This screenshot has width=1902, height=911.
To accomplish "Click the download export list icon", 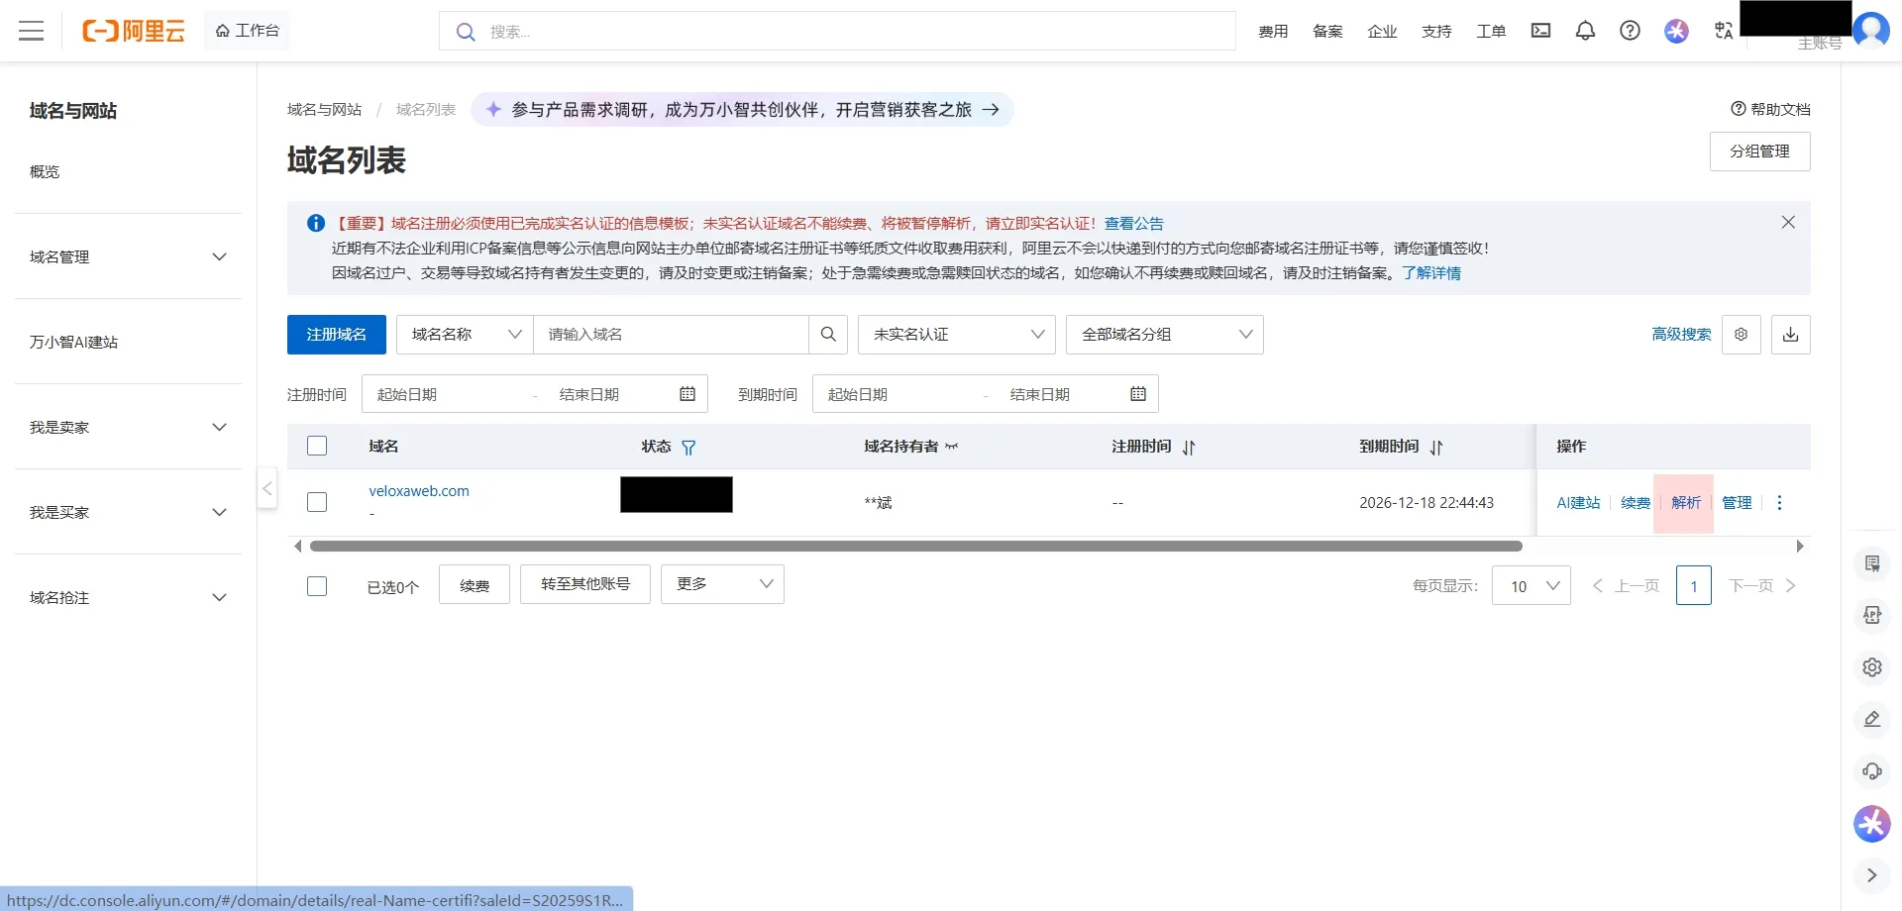I will (x=1790, y=335).
